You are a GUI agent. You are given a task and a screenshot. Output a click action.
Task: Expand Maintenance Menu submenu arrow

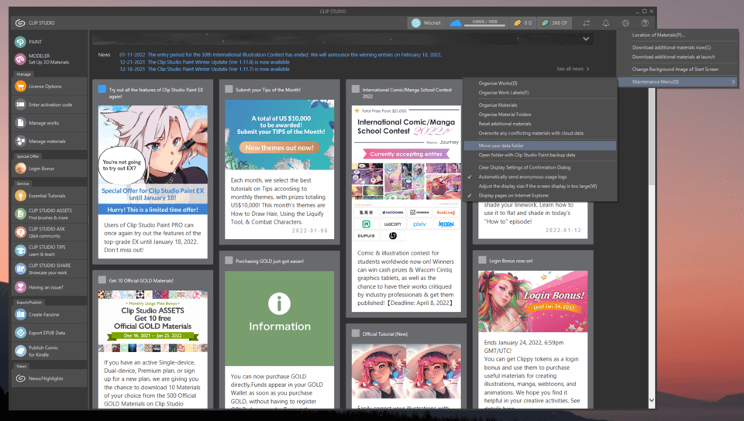click(x=733, y=82)
